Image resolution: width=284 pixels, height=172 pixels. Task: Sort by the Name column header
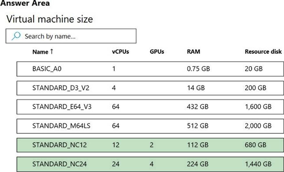[x=40, y=52]
